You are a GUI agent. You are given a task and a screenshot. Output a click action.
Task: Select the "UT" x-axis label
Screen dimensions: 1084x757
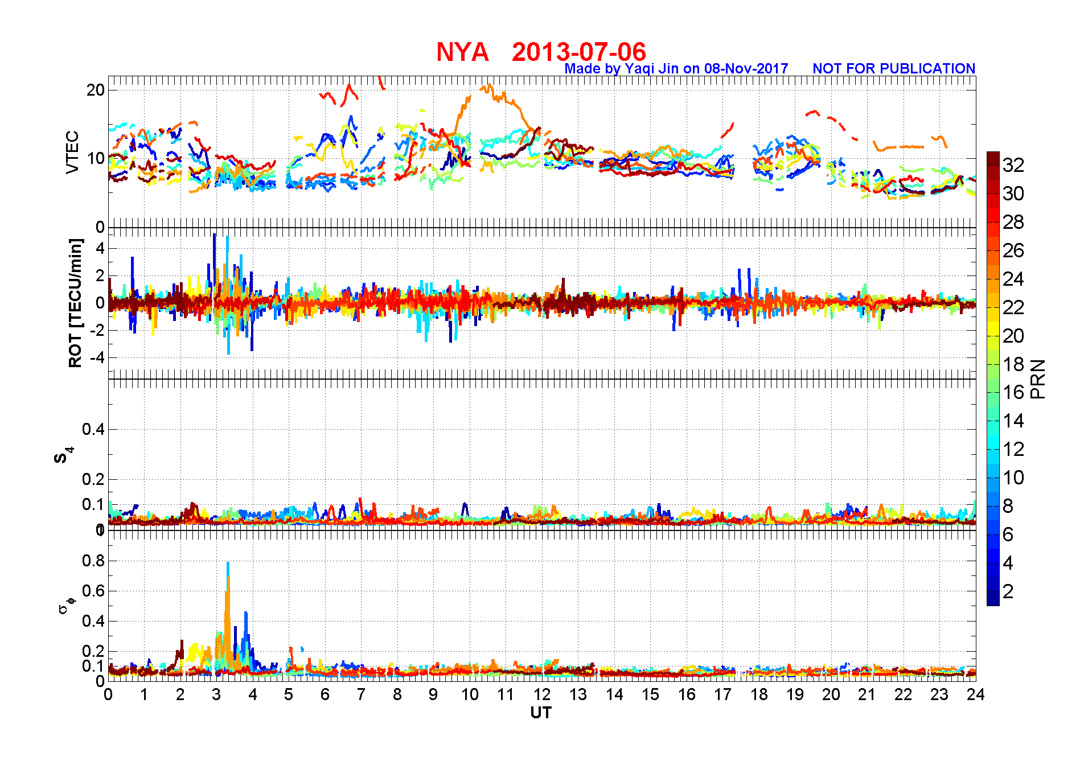pos(541,713)
